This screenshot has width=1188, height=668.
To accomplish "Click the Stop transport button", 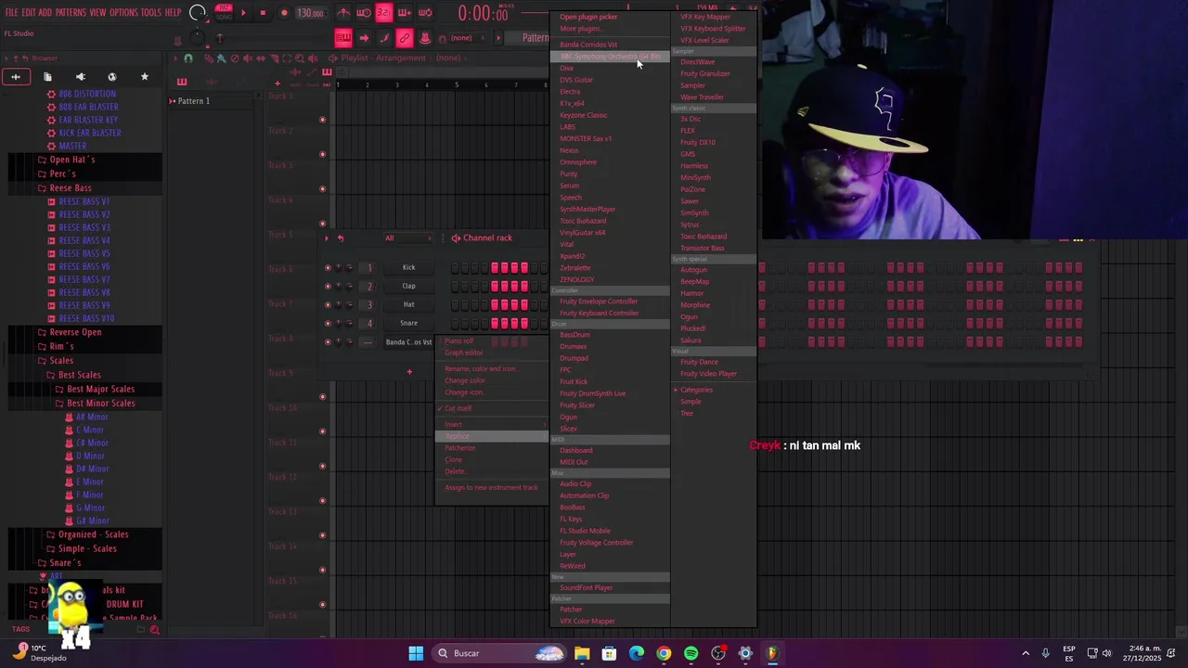I will pos(263,13).
